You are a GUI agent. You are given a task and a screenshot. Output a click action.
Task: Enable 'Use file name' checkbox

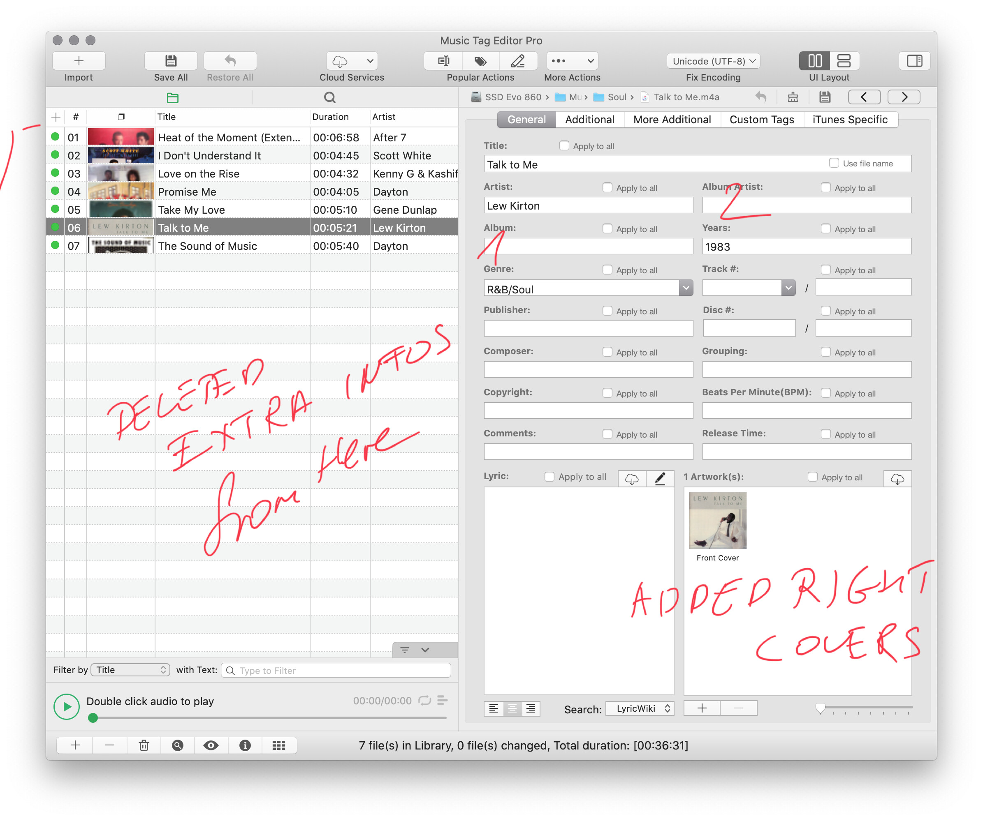[x=834, y=163]
